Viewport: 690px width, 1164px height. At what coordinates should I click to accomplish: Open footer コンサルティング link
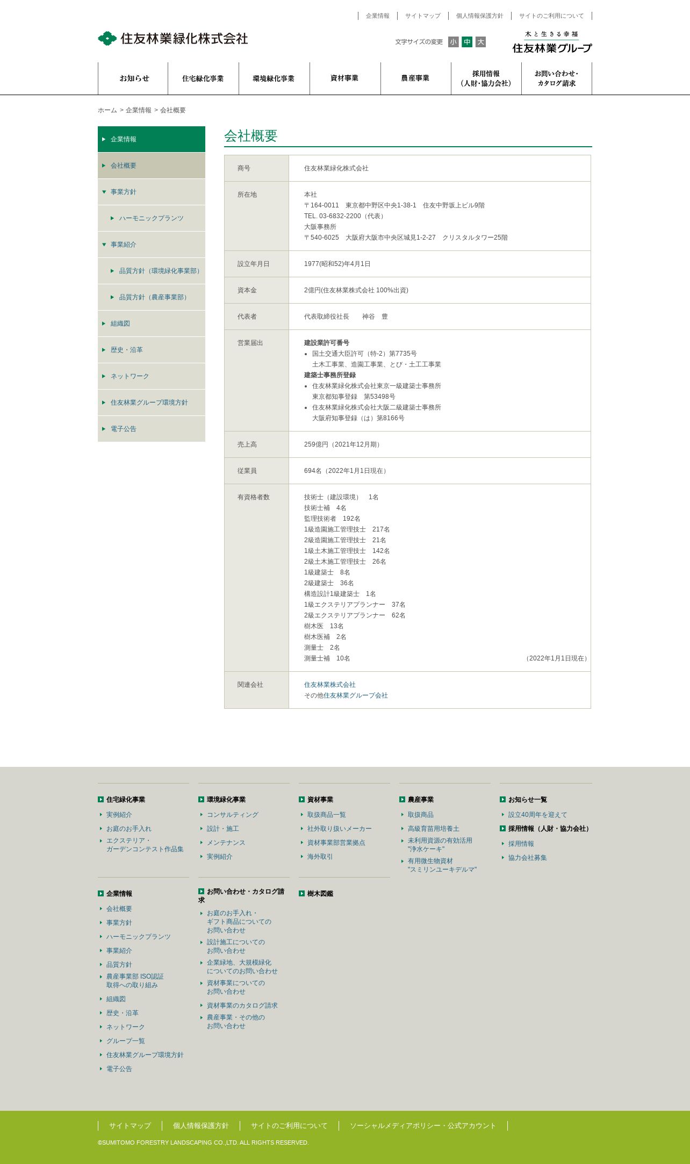[x=233, y=815]
